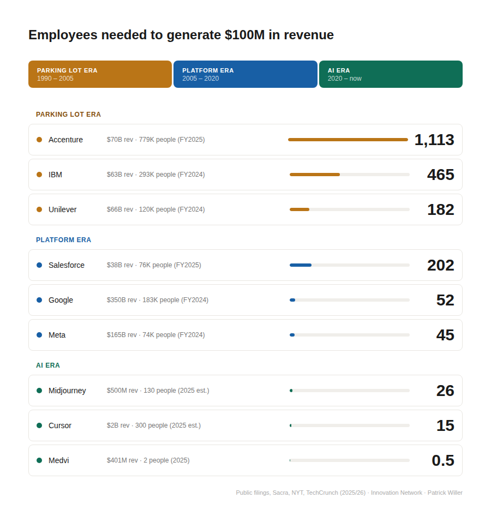The image size is (491, 522).
Task: Click "$401M rev · 2 people (2025)"
Action: [x=148, y=461]
